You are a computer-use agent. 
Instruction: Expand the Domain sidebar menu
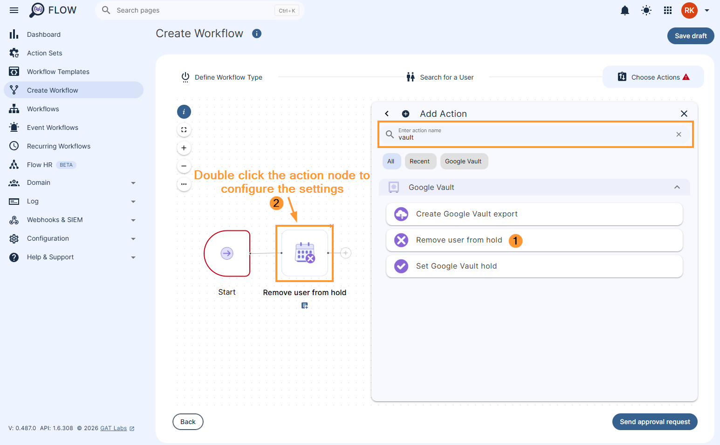[74, 183]
